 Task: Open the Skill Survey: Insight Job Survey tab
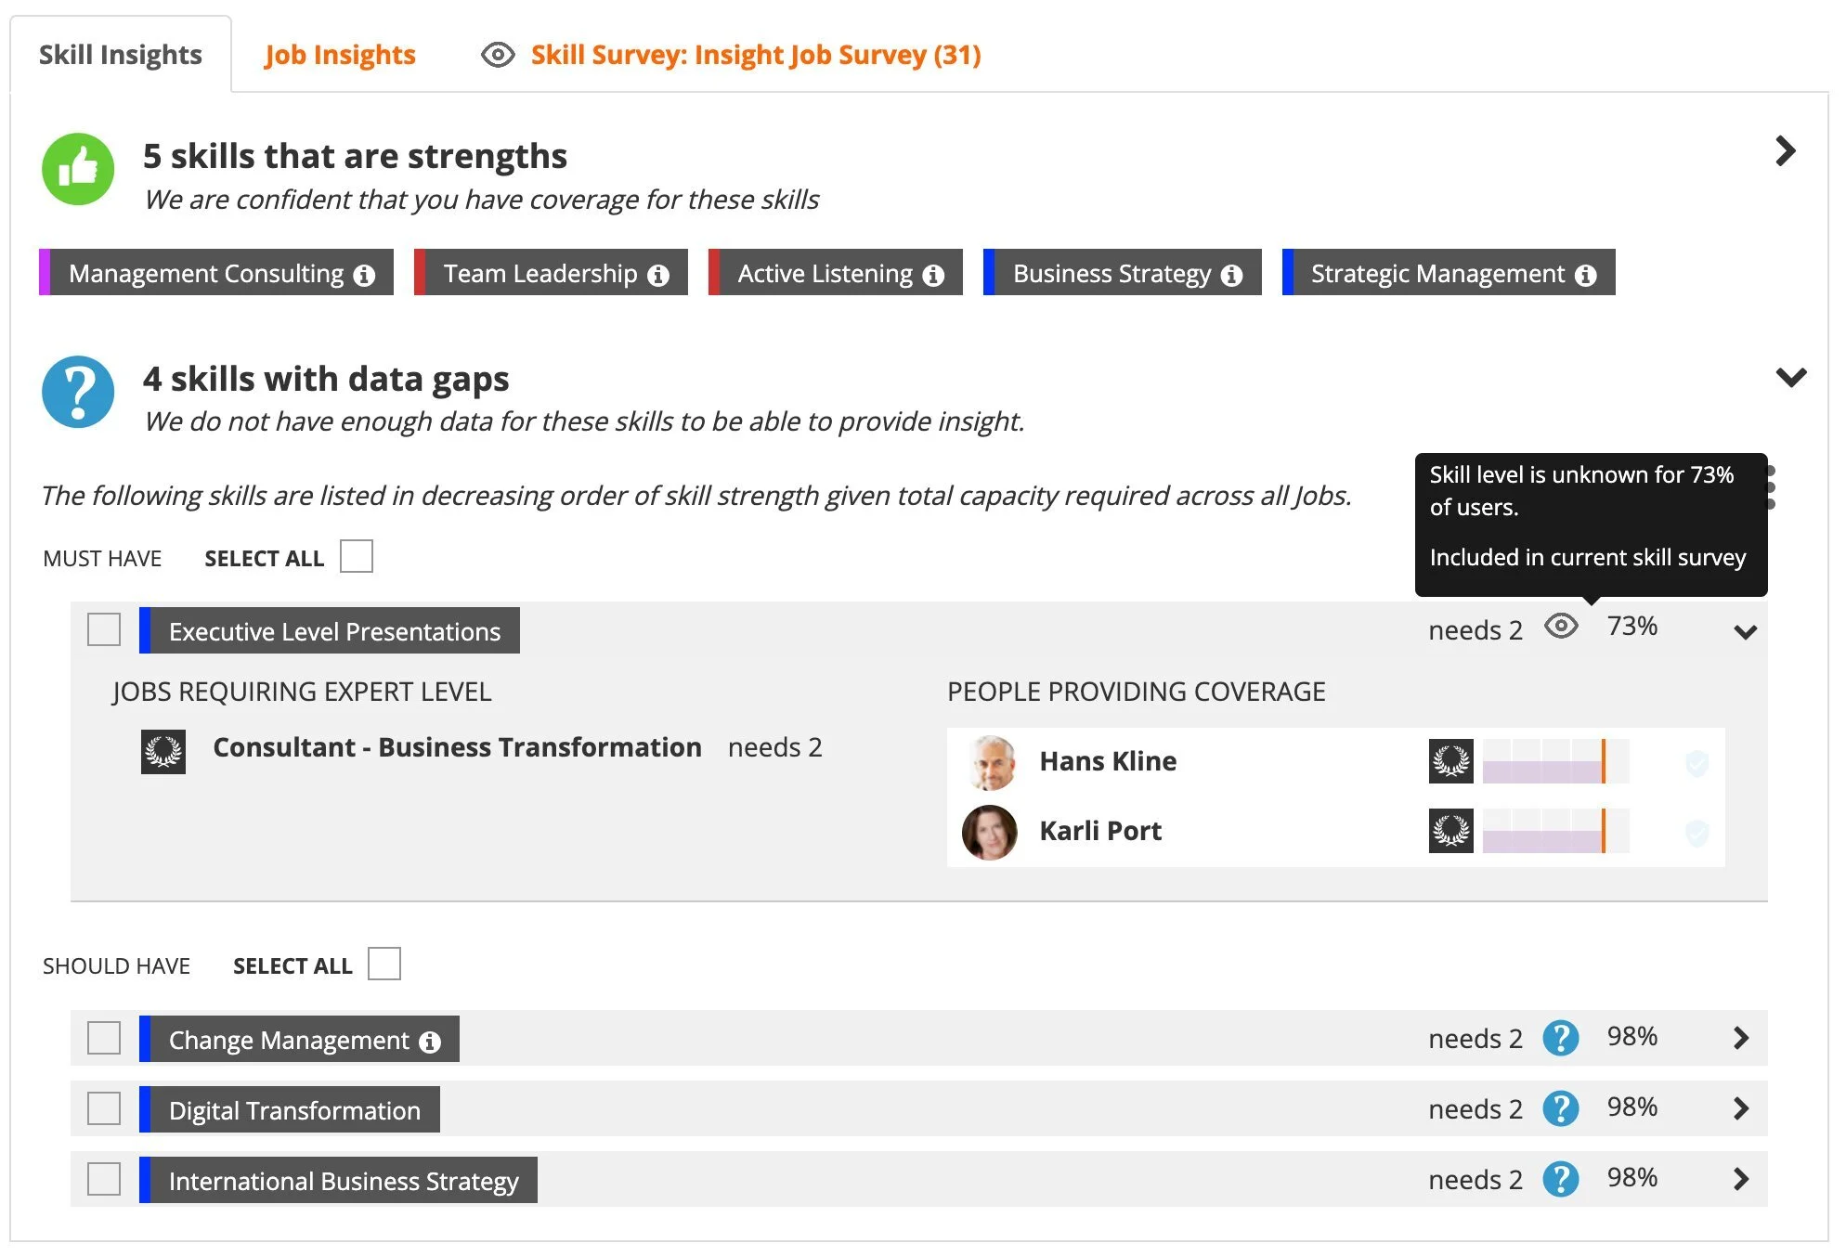point(755,55)
